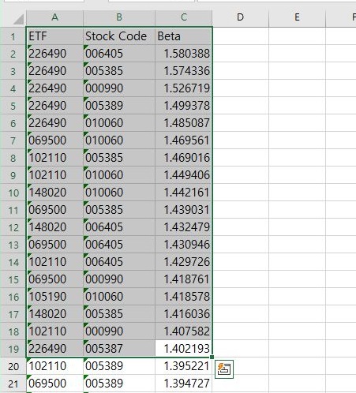Select cell with beta 1.418578
356x393 pixels.
[x=184, y=297]
